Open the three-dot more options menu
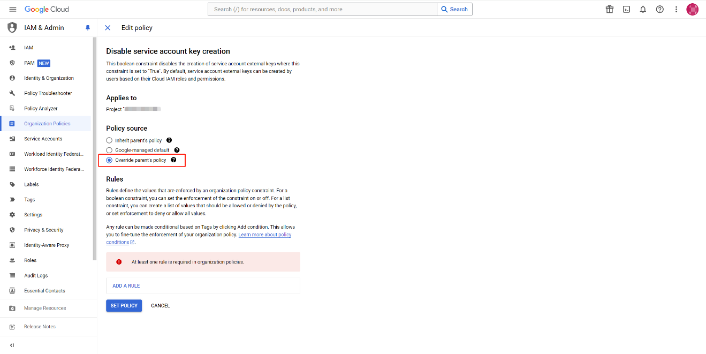This screenshot has height=354, width=706. coord(676,9)
